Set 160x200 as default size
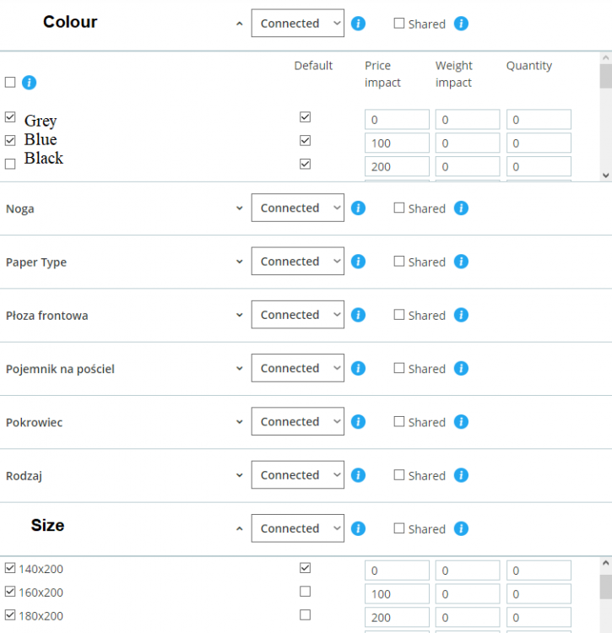Viewport: 612px width, 633px height. point(305,592)
